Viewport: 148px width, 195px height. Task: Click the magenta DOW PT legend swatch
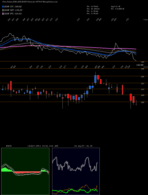[3, 14]
